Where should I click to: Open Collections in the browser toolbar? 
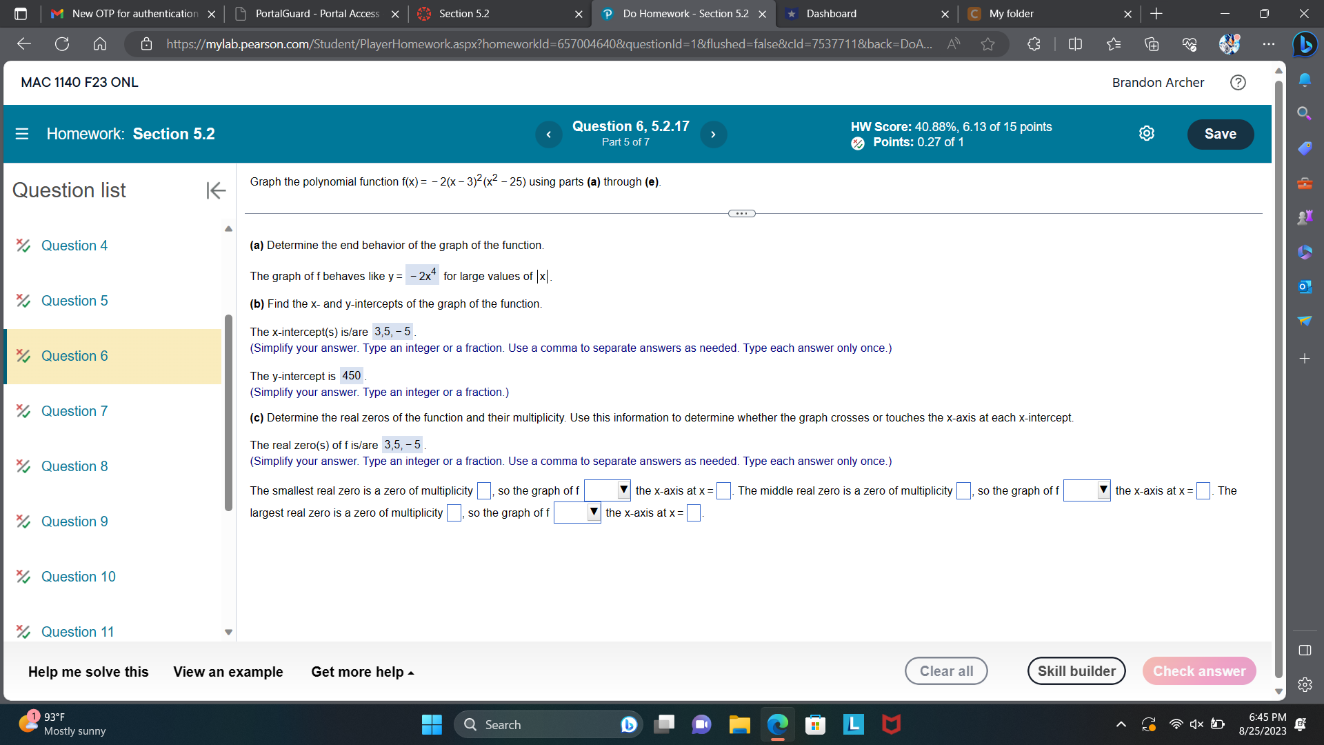(1152, 44)
